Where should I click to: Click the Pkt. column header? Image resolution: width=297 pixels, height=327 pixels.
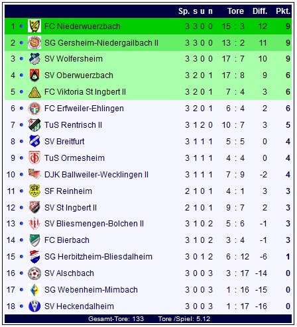point(283,11)
